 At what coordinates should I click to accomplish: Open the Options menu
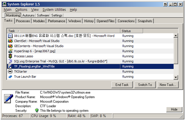pyautogui.click(x=21, y=10)
